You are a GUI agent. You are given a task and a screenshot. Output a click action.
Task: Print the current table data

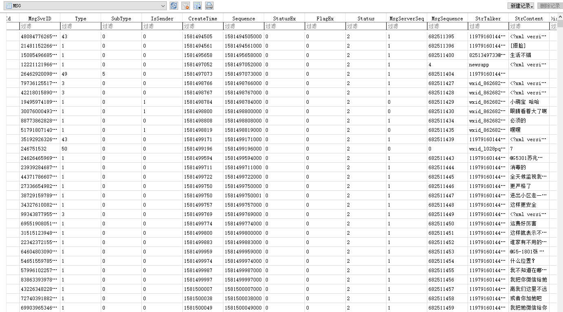coord(209,6)
